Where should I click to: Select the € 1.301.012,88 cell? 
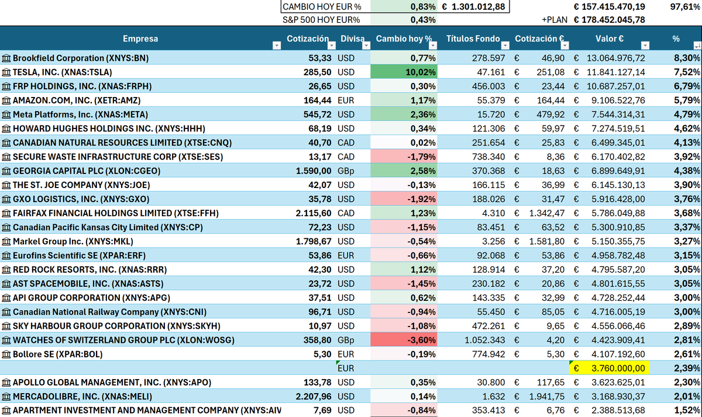[474, 7]
